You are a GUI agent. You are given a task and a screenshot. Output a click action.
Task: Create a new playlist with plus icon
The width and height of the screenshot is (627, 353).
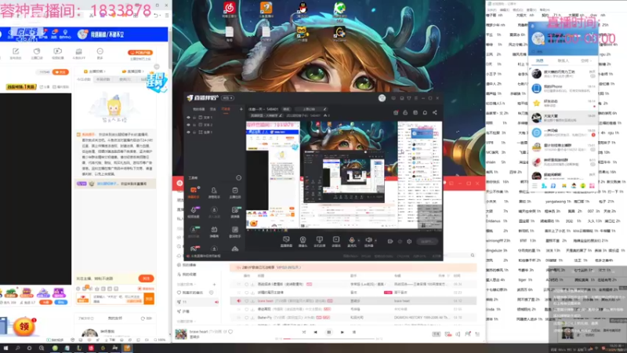[214, 284]
